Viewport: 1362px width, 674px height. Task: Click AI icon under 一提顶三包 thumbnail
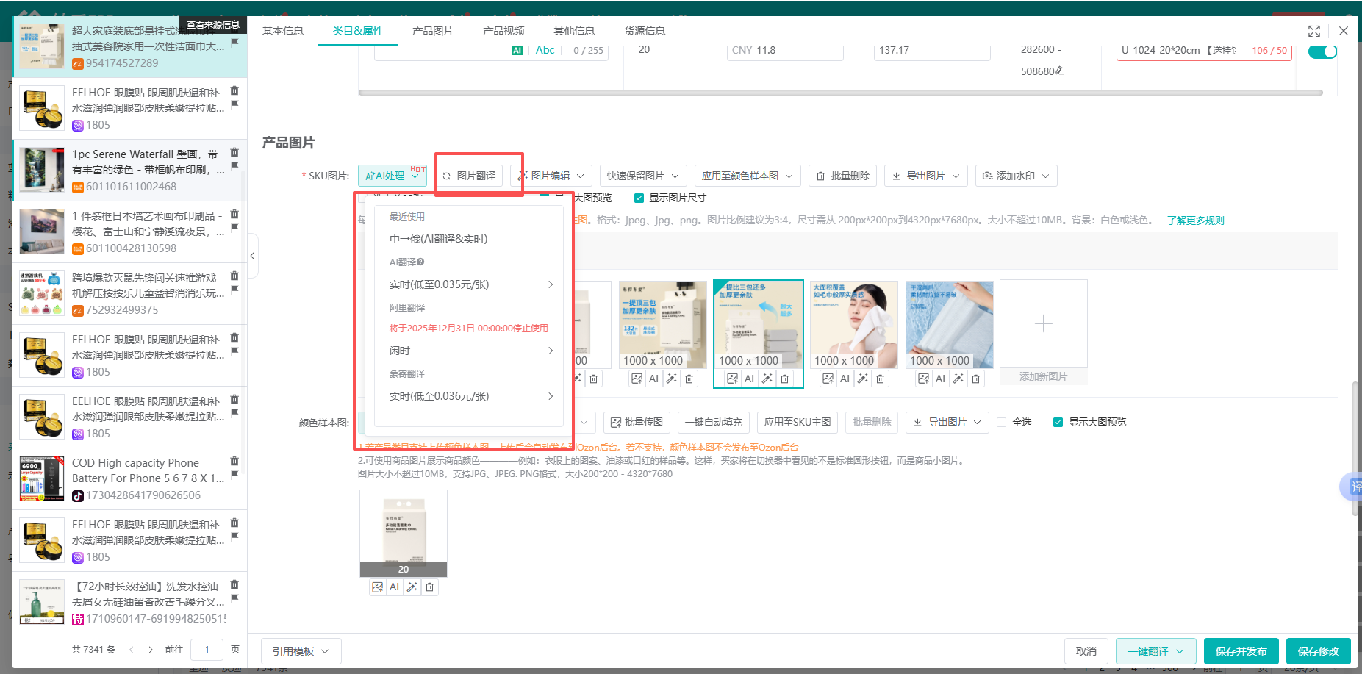point(654,379)
